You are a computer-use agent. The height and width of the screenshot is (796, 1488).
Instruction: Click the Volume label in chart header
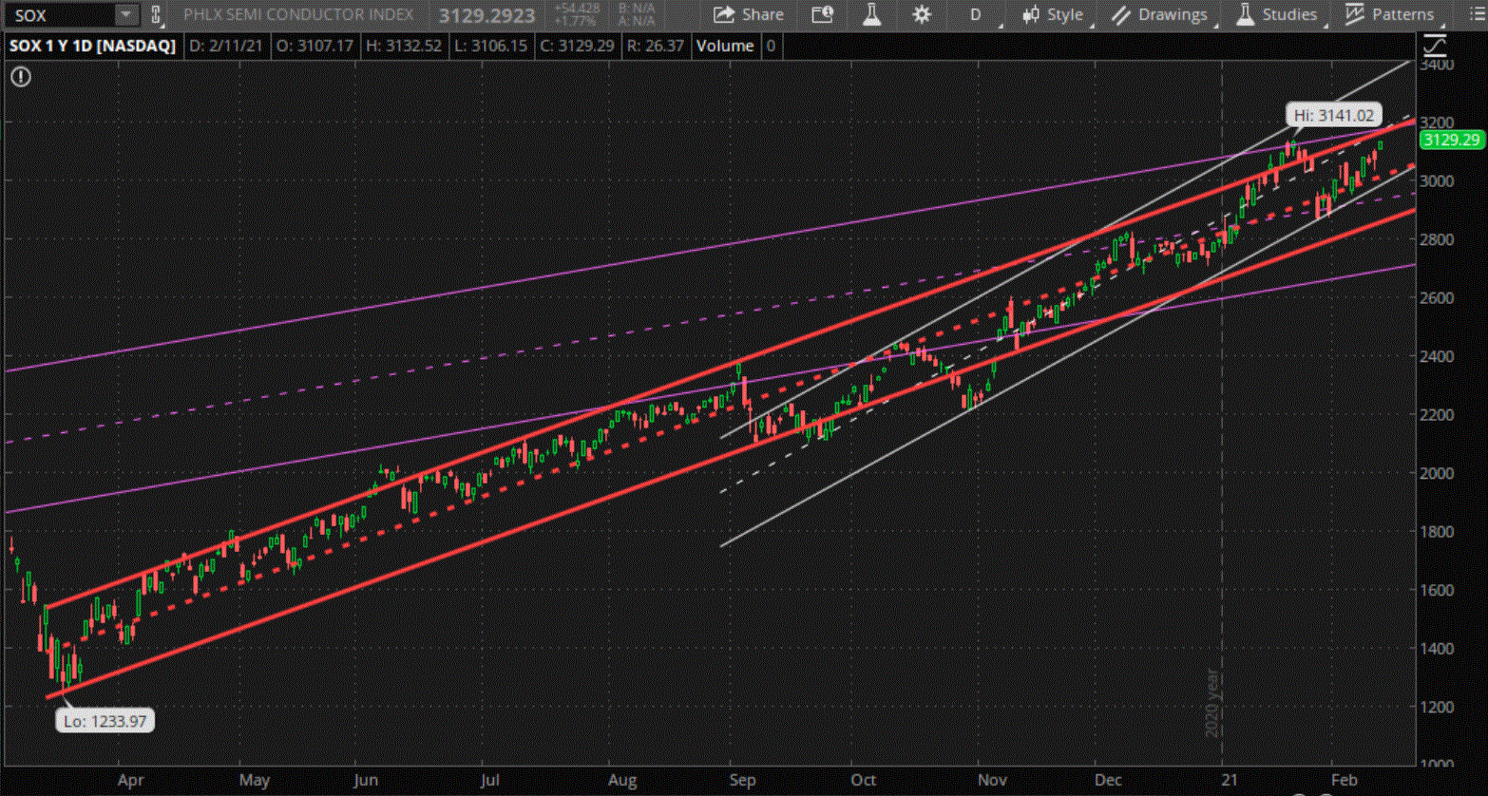click(x=724, y=46)
